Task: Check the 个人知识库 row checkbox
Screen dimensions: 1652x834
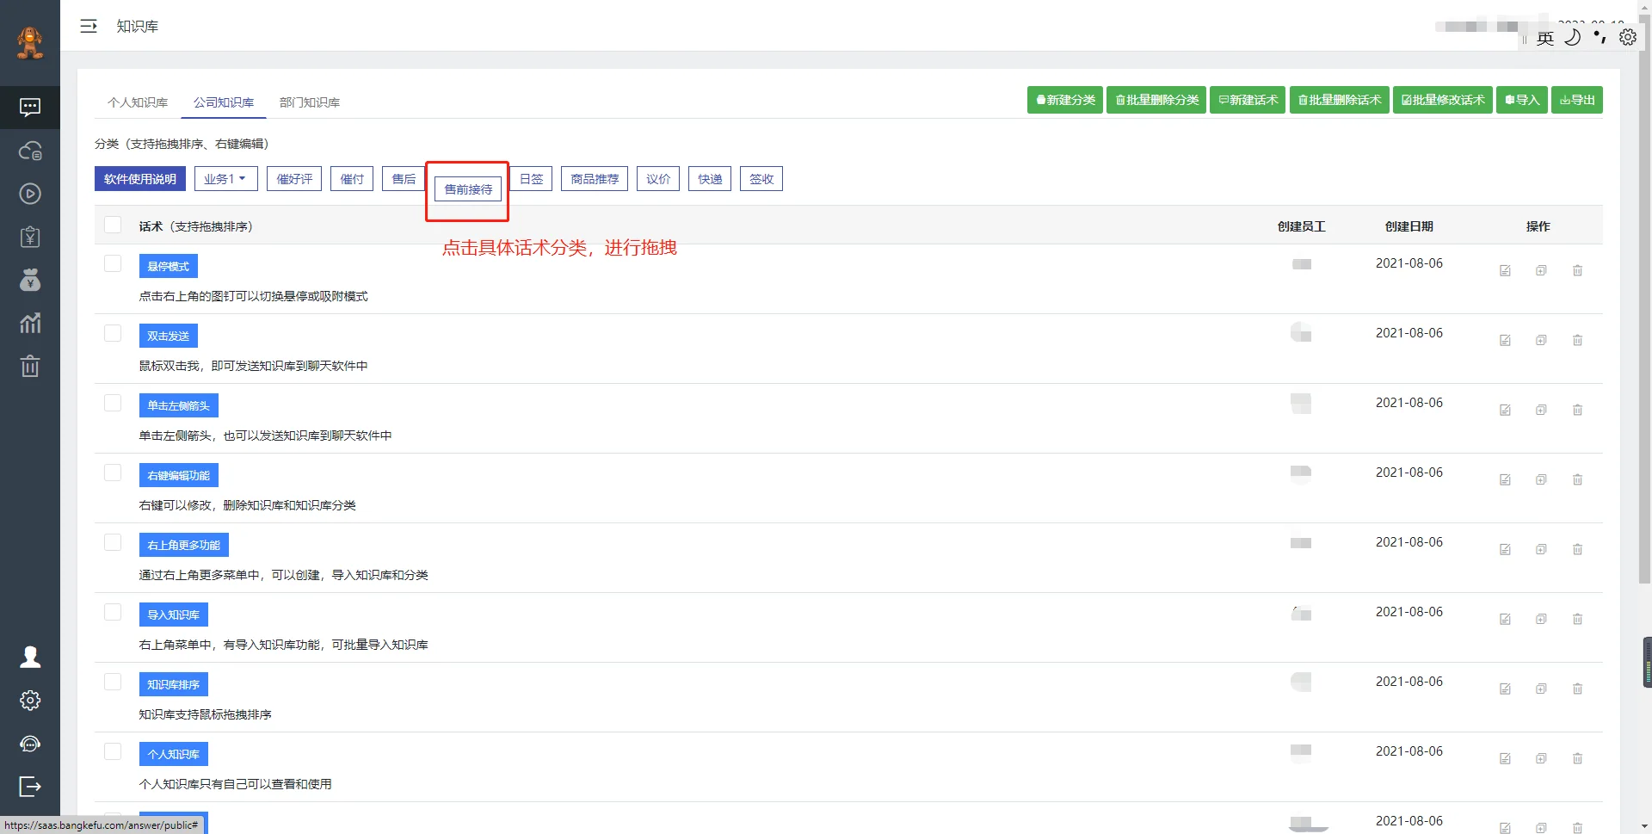Action: coord(113,751)
